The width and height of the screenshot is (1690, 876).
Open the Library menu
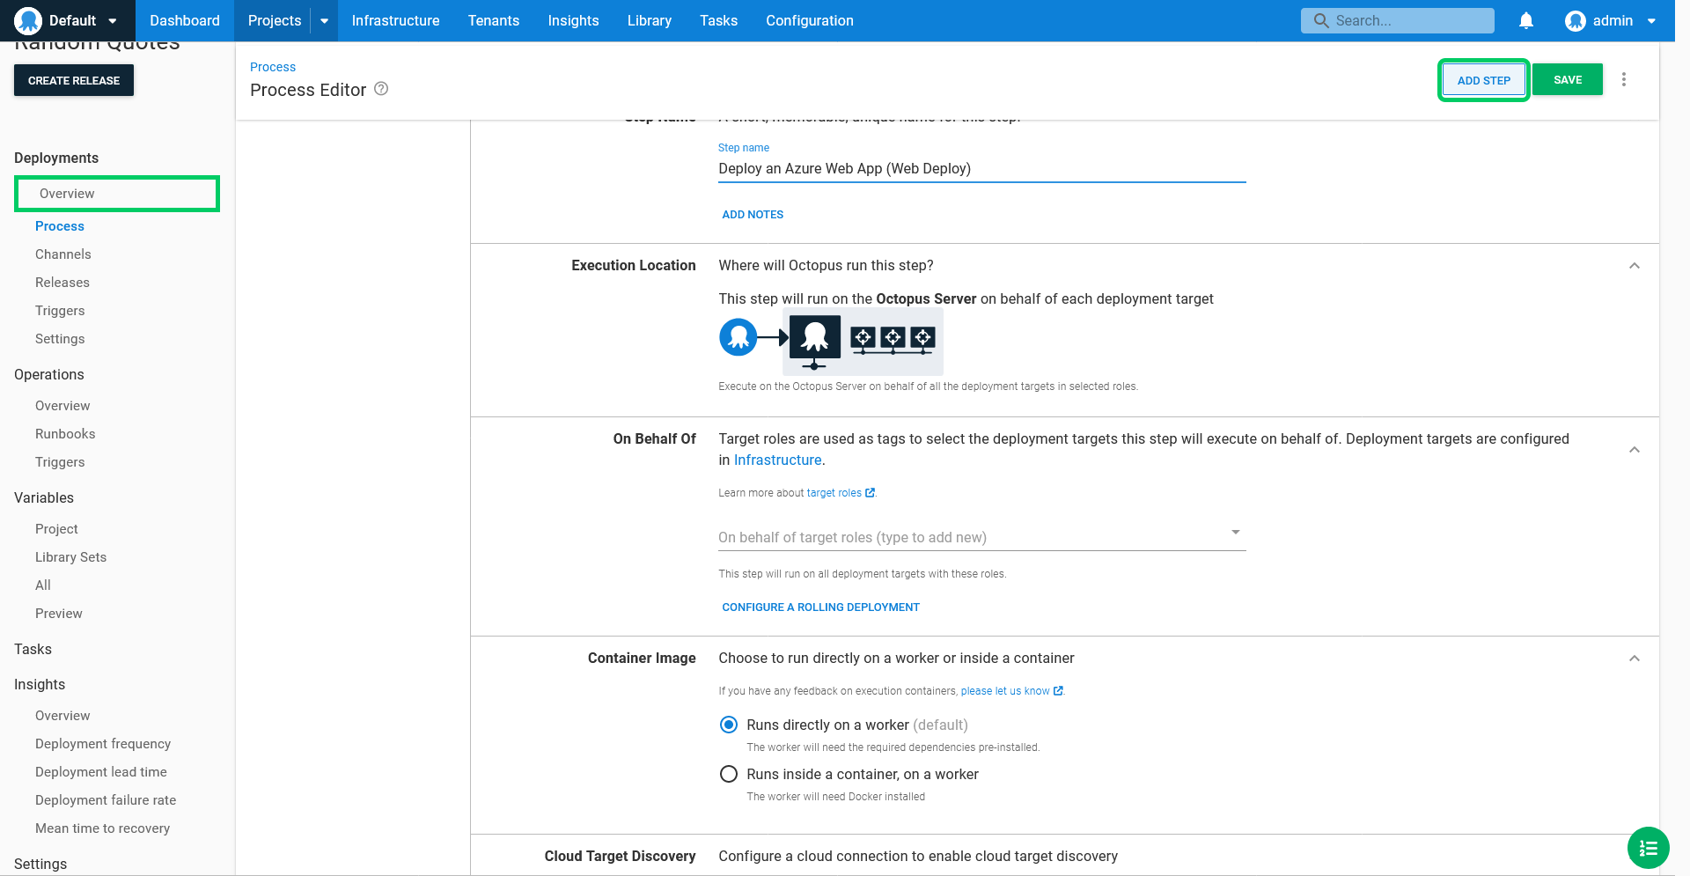(650, 20)
